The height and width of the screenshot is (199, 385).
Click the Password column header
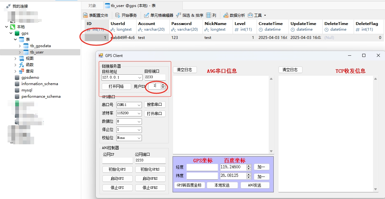pos(186,26)
